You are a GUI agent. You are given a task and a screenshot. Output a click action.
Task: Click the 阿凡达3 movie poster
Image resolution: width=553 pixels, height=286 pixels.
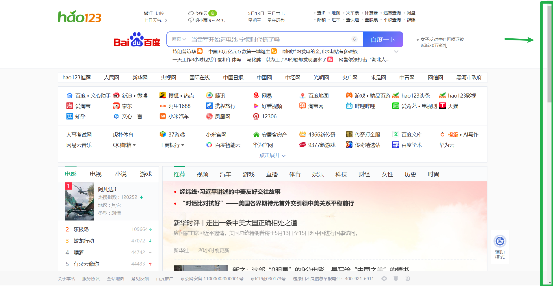coord(79,201)
